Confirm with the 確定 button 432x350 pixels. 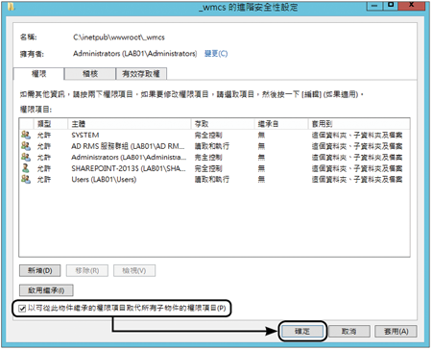click(x=302, y=331)
